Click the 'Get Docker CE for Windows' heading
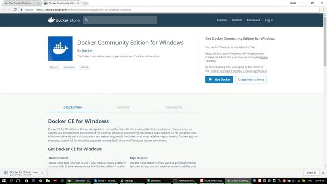The height and width of the screenshot is (184, 327). point(75,149)
